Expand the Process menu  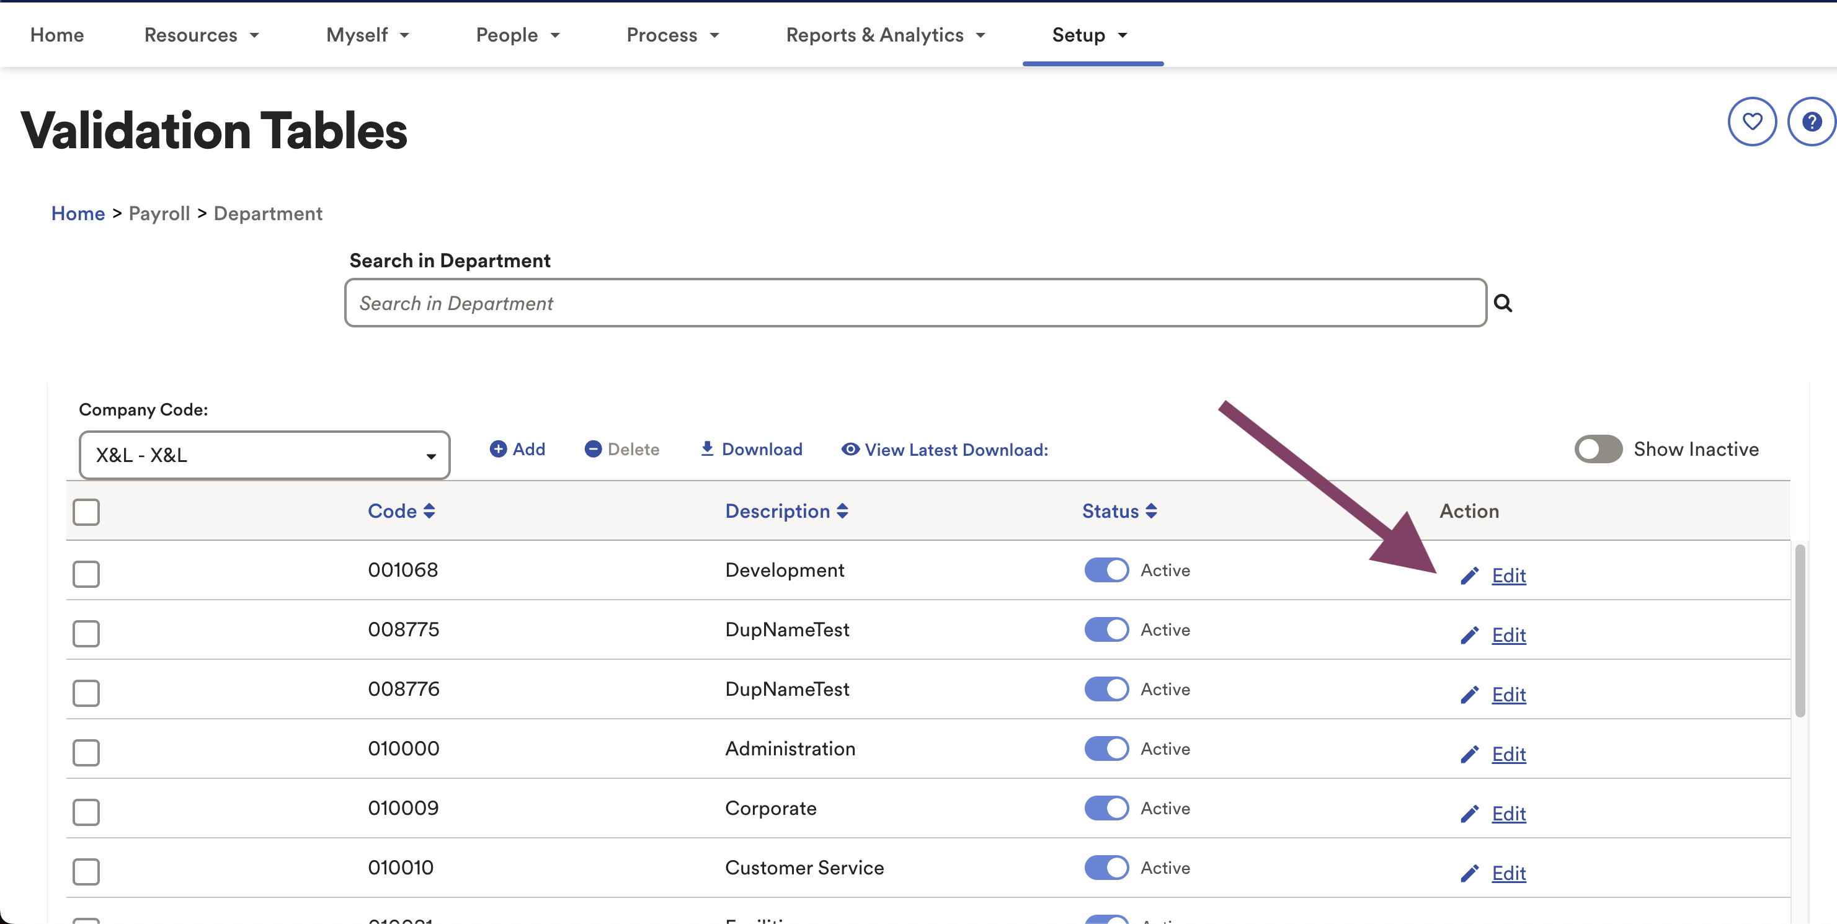click(x=672, y=35)
